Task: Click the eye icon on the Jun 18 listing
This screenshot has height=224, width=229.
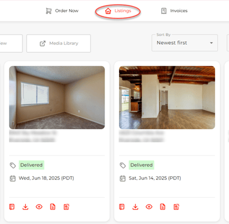Action: [39, 207]
